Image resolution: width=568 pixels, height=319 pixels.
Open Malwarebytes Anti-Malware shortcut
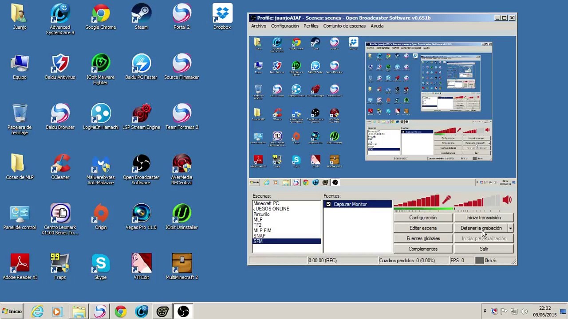coord(100,170)
